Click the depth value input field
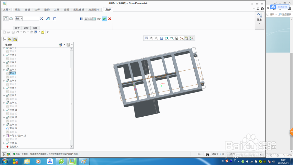This screenshot has width=293, height=165. (x=31, y=19)
